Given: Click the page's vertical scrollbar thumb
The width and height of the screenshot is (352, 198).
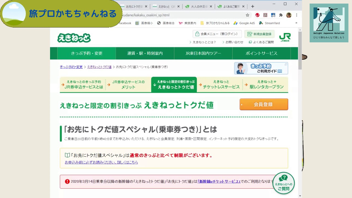Looking at the screenshot, I should [x=300, y=50].
